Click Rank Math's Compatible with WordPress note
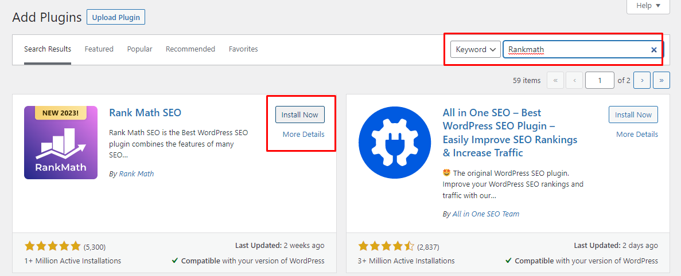Image resolution: width=681 pixels, height=276 pixels. tap(248, 261)
